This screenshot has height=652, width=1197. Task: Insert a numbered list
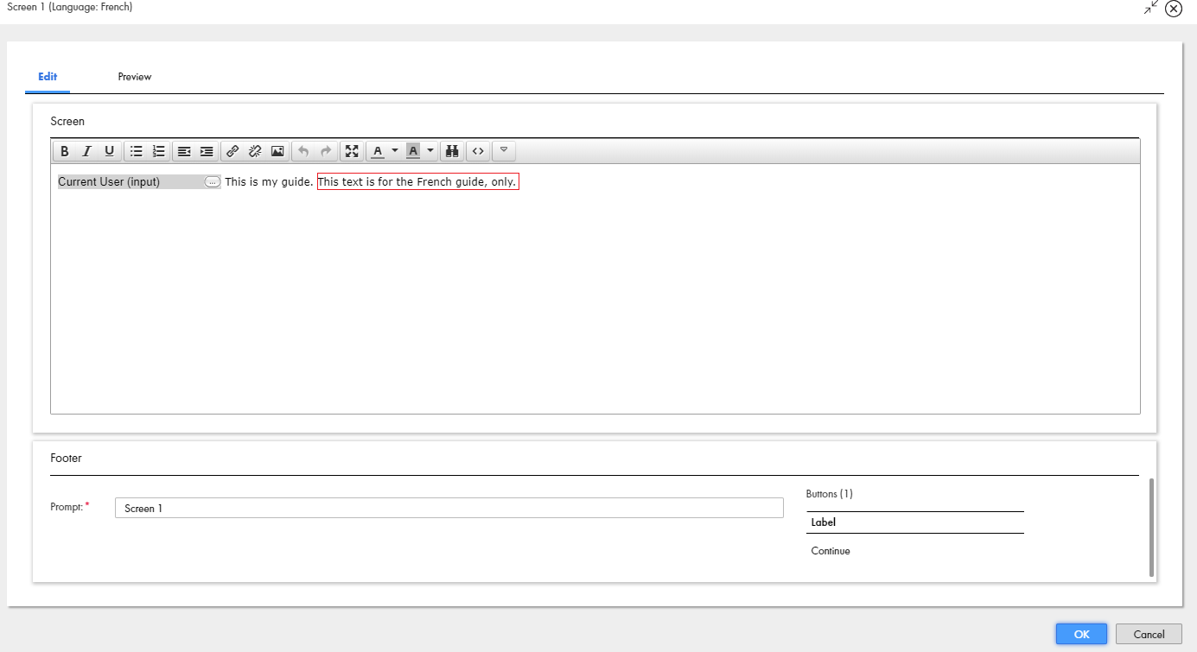pyautogui.click(x=158, y=151)
